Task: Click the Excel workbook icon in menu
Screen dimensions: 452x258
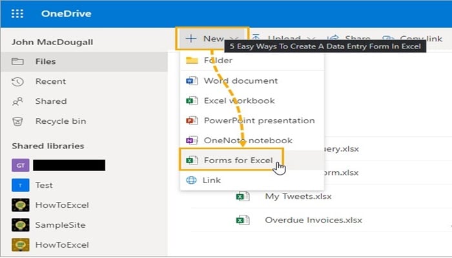Action: [x=192, y=101]
